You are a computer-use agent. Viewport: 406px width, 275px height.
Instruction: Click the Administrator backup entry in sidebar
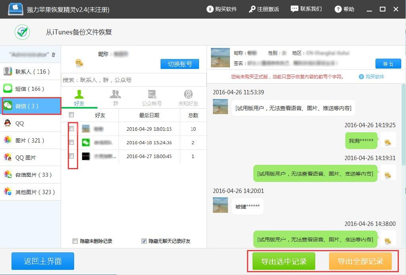(x=31, y=54)
